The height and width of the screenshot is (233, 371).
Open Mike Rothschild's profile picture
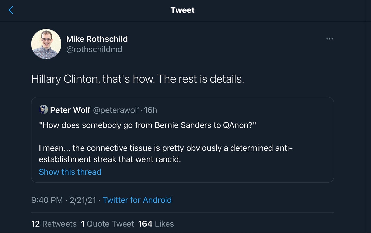(x=46, y=44)
